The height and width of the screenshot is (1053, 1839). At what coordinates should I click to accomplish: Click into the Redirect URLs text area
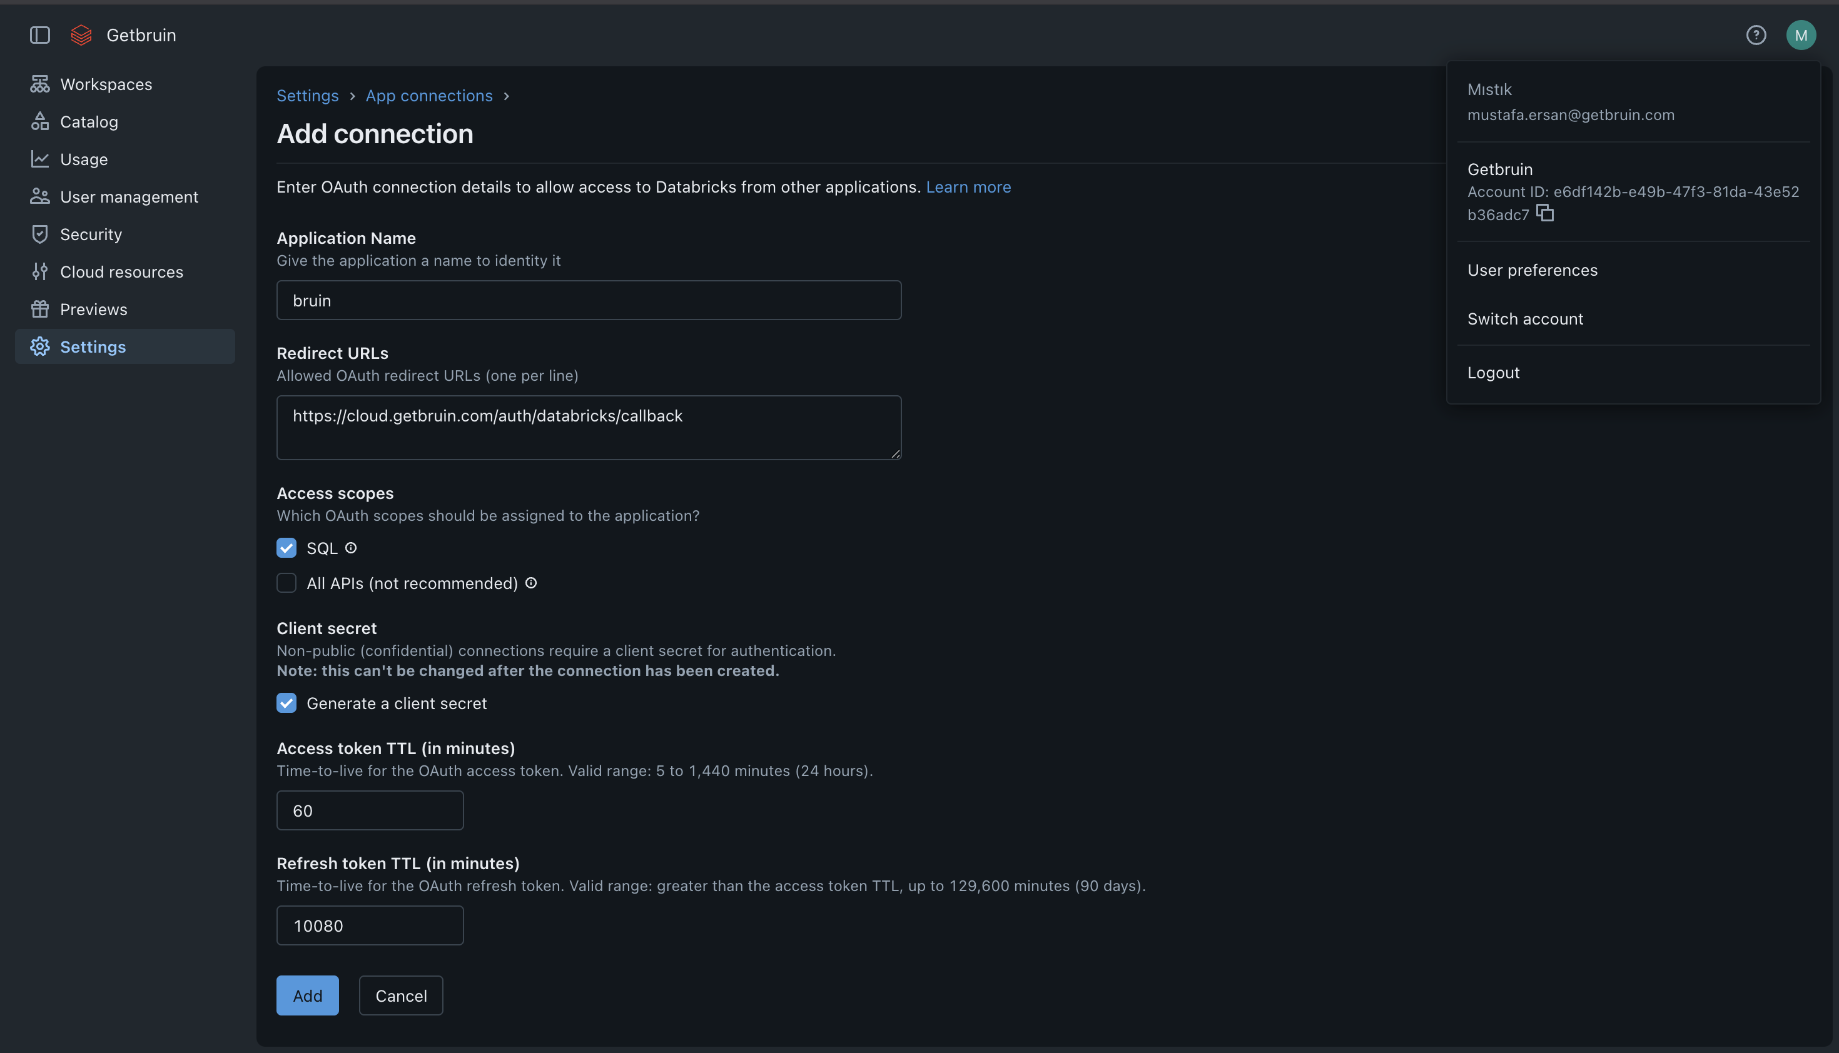(x=589, y=428)
